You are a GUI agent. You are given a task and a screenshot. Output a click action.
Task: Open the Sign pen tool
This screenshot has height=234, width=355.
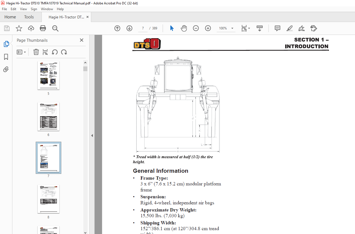(x=301, y=28)
